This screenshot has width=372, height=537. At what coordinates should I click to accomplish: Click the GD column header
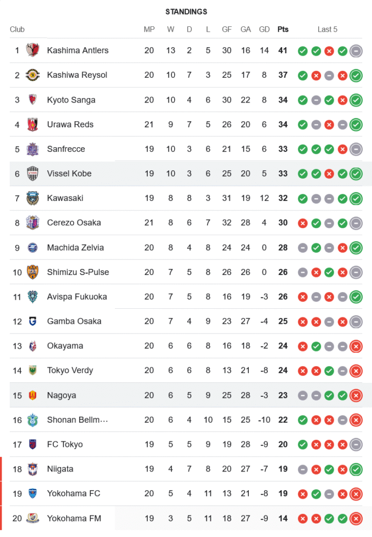[264, 30]
